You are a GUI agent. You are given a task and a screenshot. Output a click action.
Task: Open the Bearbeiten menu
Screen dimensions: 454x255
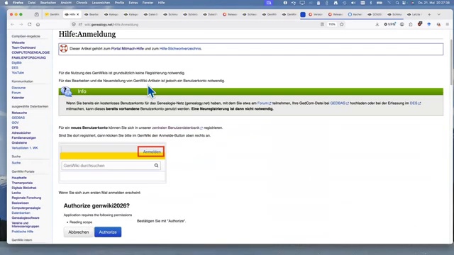48,3
